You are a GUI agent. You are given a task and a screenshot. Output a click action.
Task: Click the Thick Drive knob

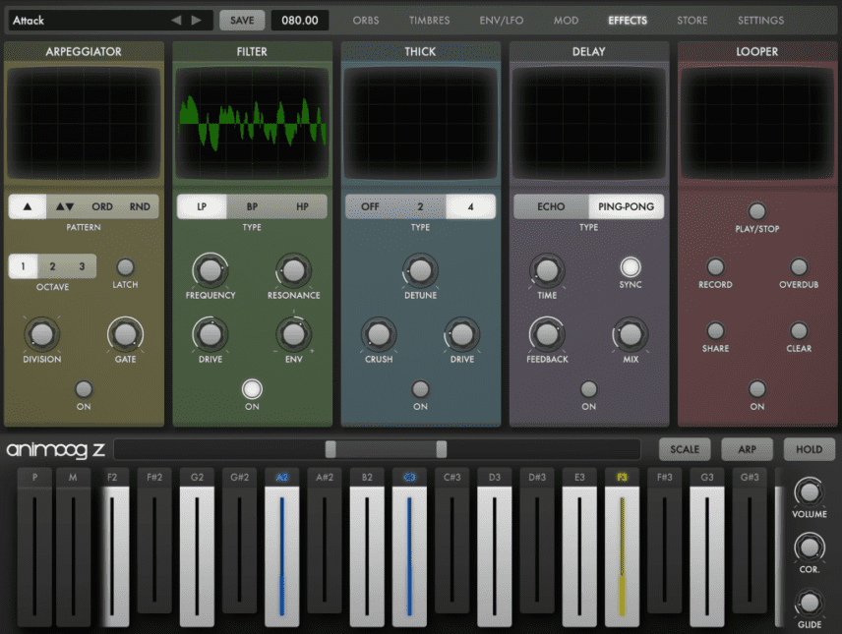[461, 334]
